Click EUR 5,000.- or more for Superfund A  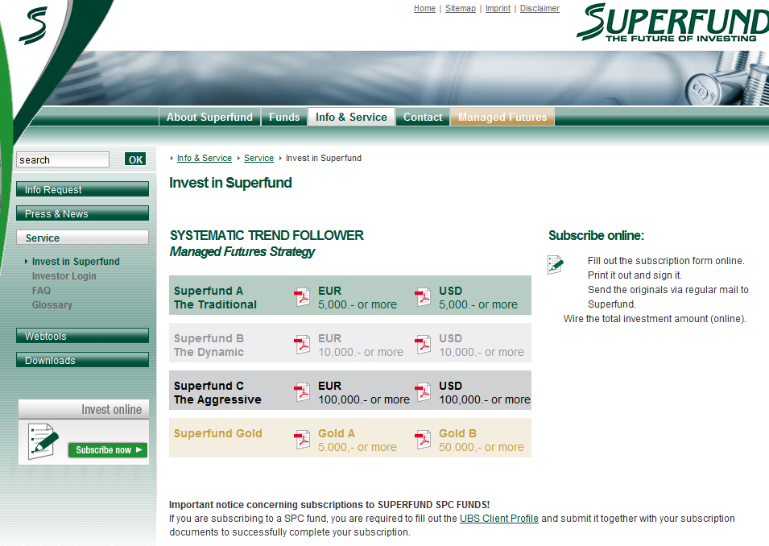coord(358,298)
